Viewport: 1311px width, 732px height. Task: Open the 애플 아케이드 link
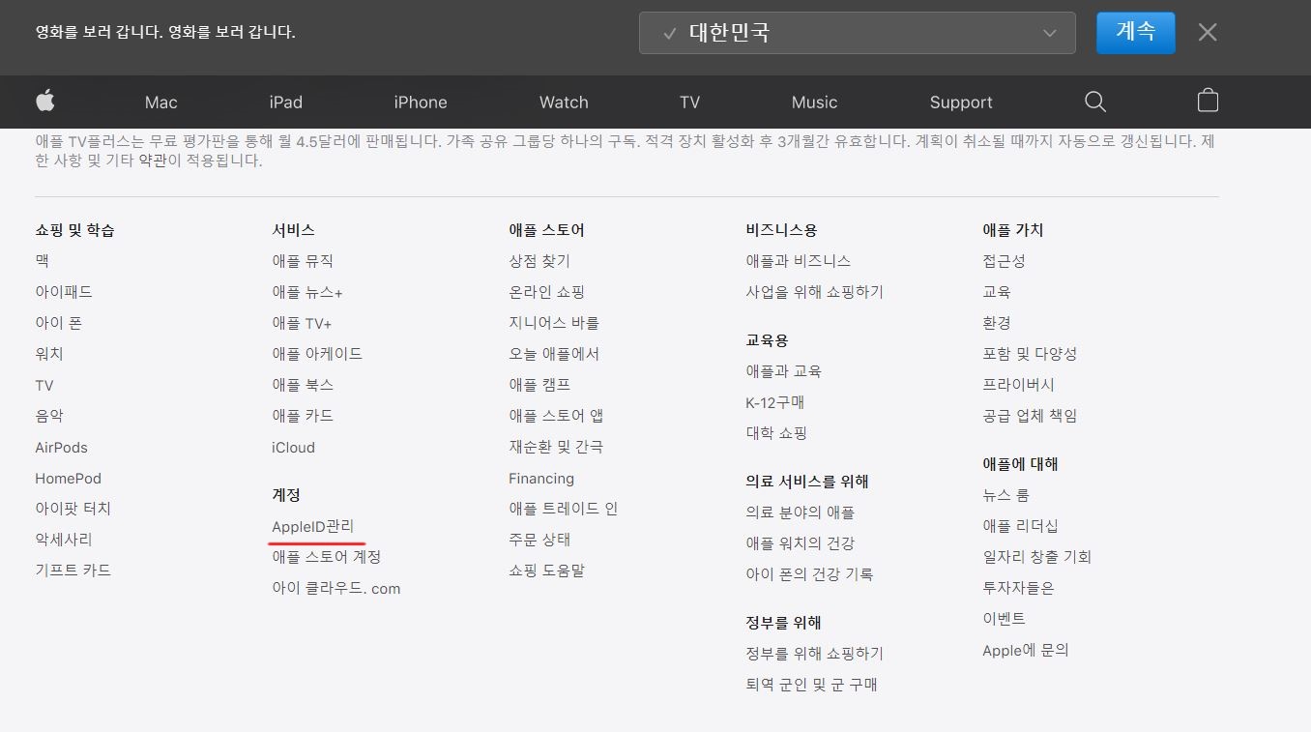pyautogui.click(x=317, y=354)
